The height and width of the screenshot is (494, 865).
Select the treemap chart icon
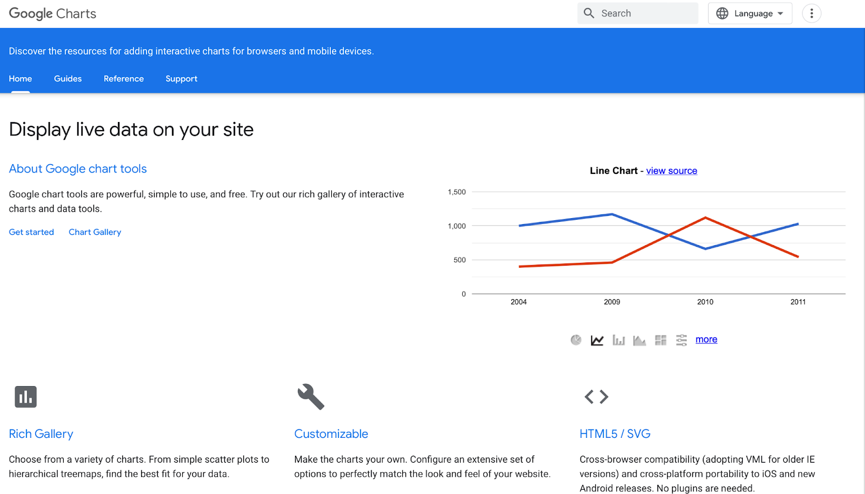pyautogui.click(x=661, y=340)
